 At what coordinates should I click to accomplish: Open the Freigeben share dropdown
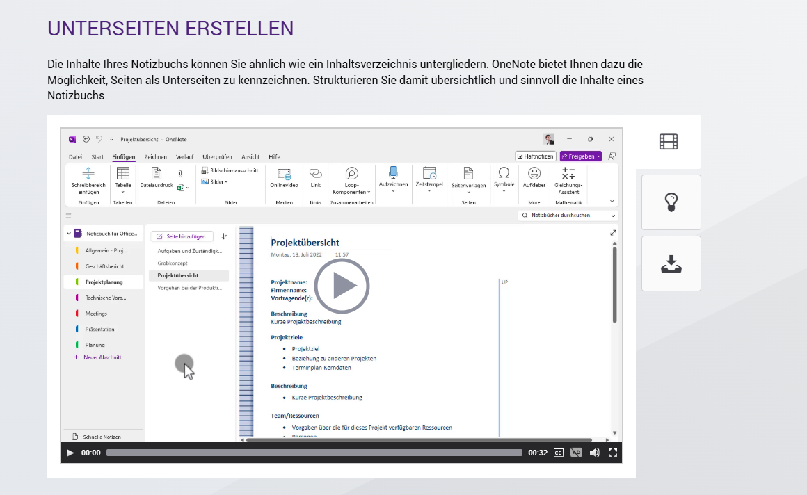[580, 156]
